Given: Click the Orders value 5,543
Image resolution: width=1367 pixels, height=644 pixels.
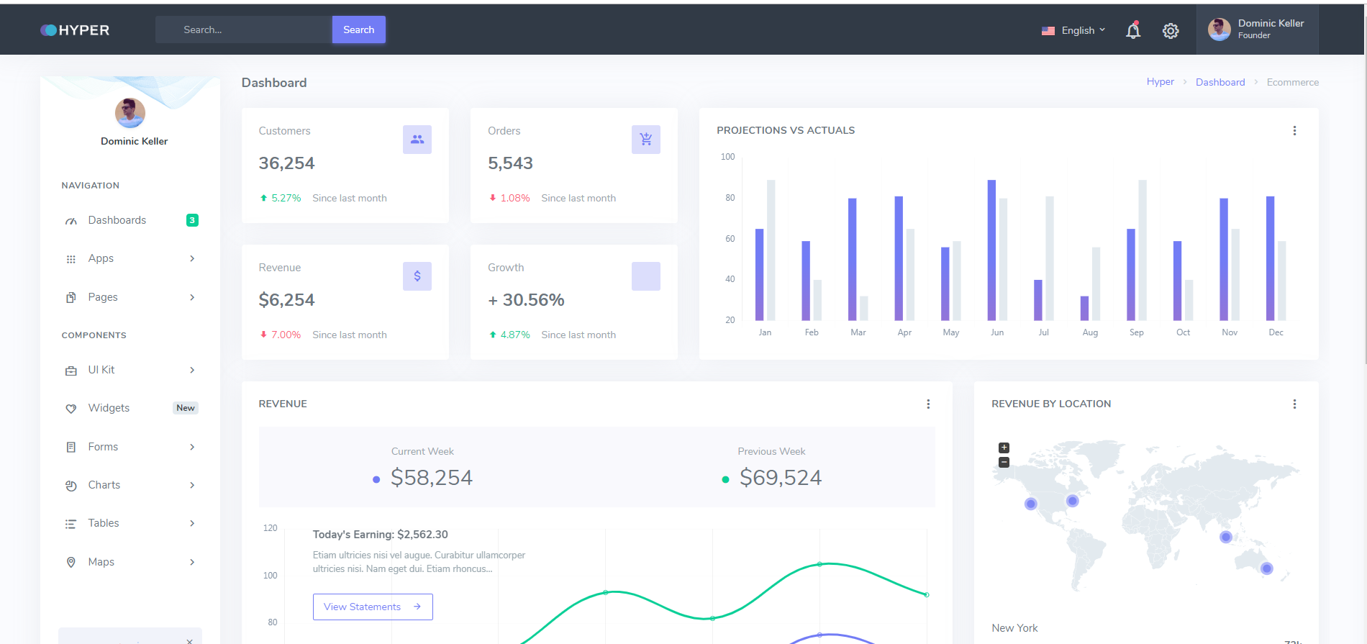Looking at the screenshot, I should coord(510,163).
